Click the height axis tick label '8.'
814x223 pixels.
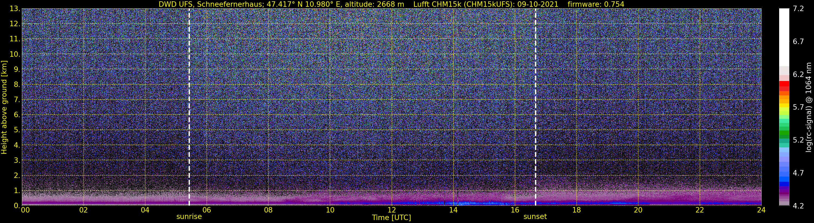tap(17, 85)
